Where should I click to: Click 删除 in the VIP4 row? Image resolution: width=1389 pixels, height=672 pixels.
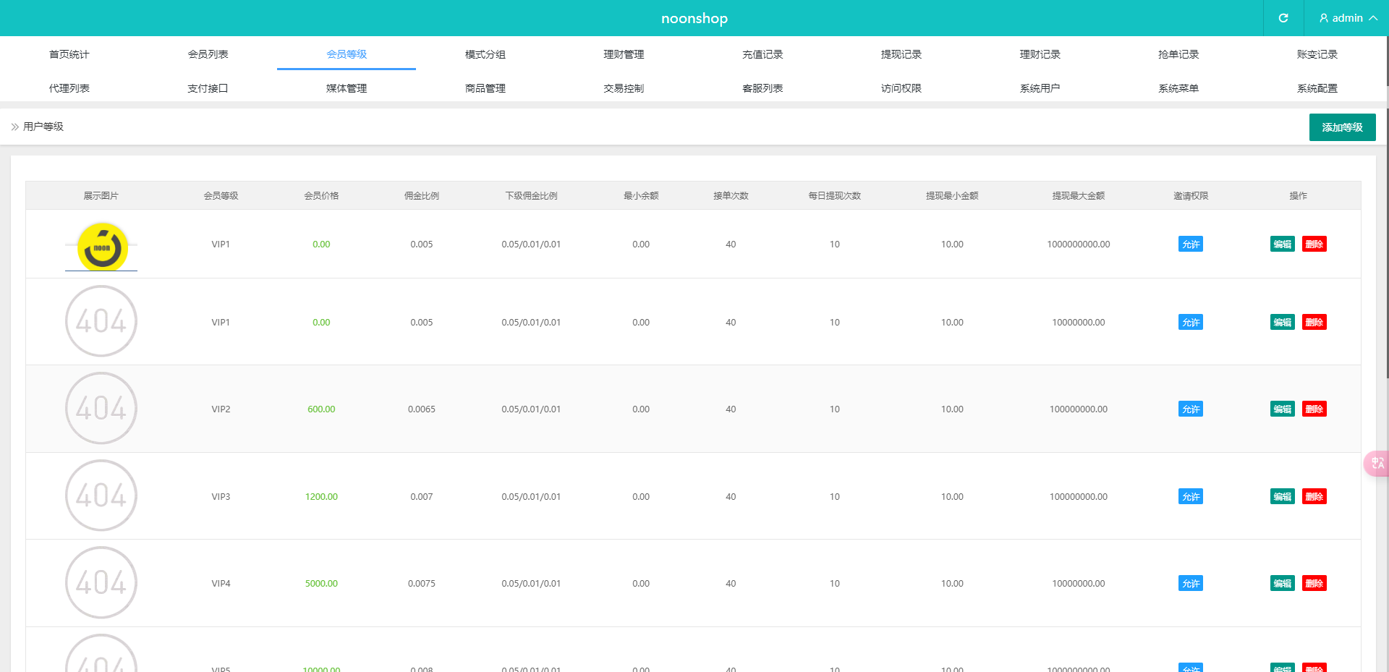tap(1314, 583)
